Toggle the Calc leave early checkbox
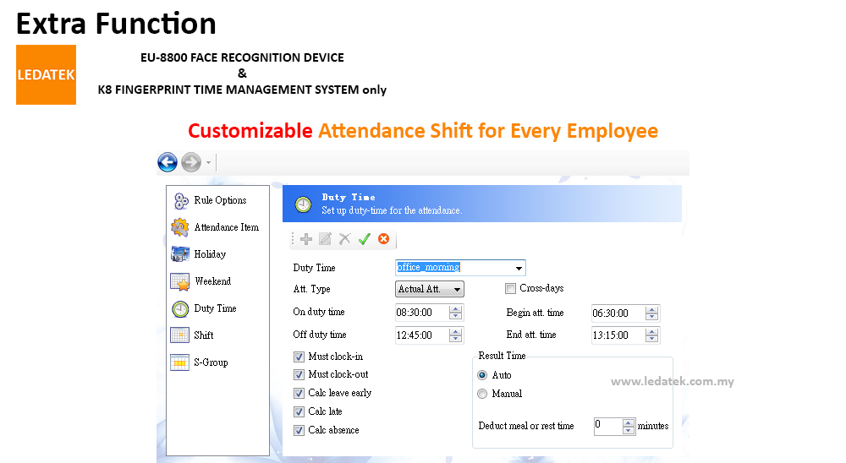The height and width of the screenshot is (463, 846). point(299,393)
